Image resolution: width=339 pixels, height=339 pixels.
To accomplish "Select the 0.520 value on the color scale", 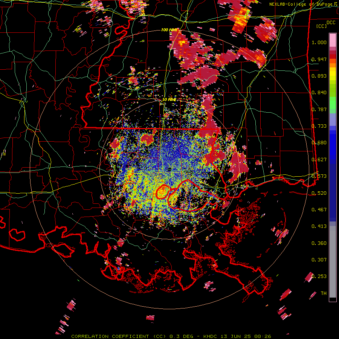I will (319, 193).
